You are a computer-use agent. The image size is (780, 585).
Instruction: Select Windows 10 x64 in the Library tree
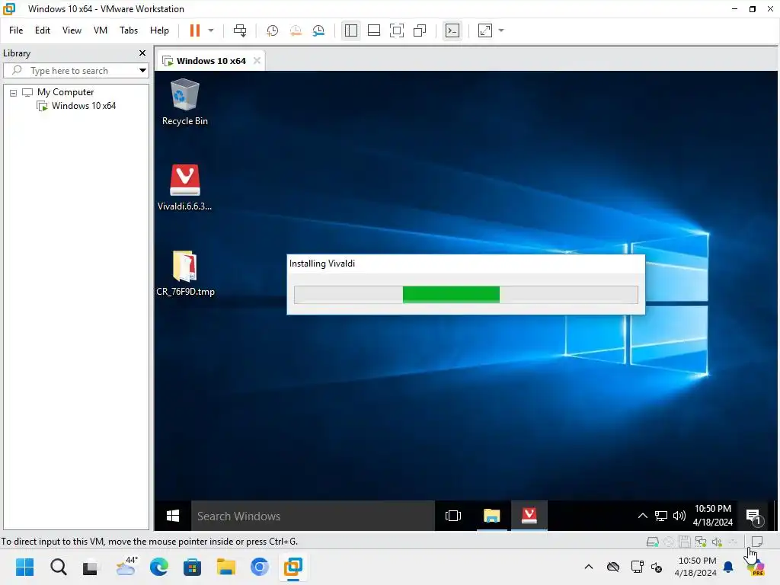click(84, 105)
